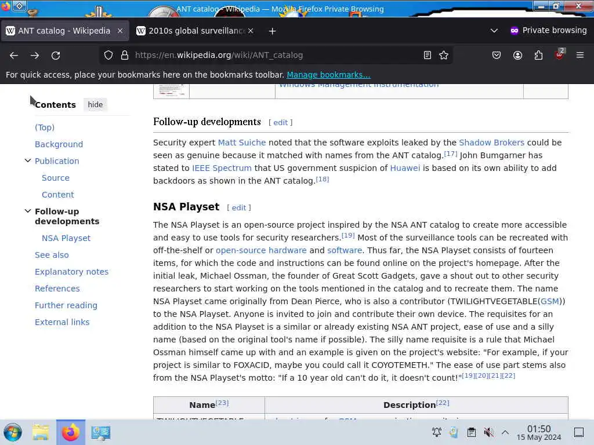
Task: Go forward to the next page
Action: point(35,55)
